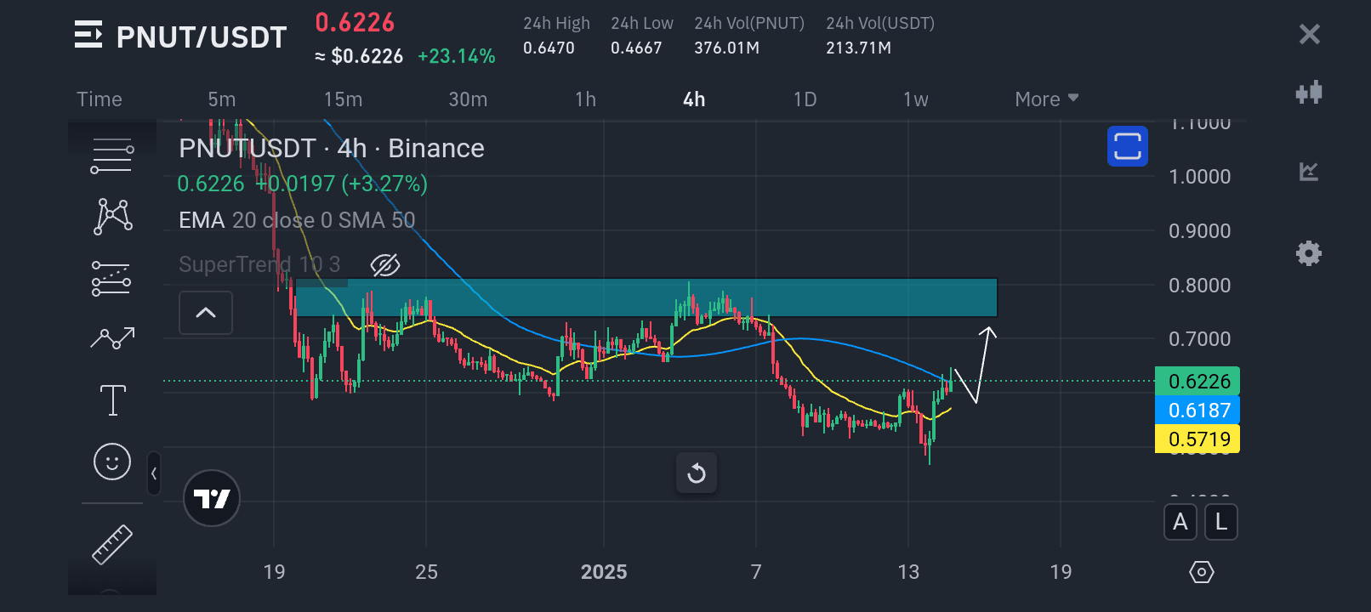Collapse the drawing toolbar side handle
1371x612 pixels.
[x=154, y=473]
